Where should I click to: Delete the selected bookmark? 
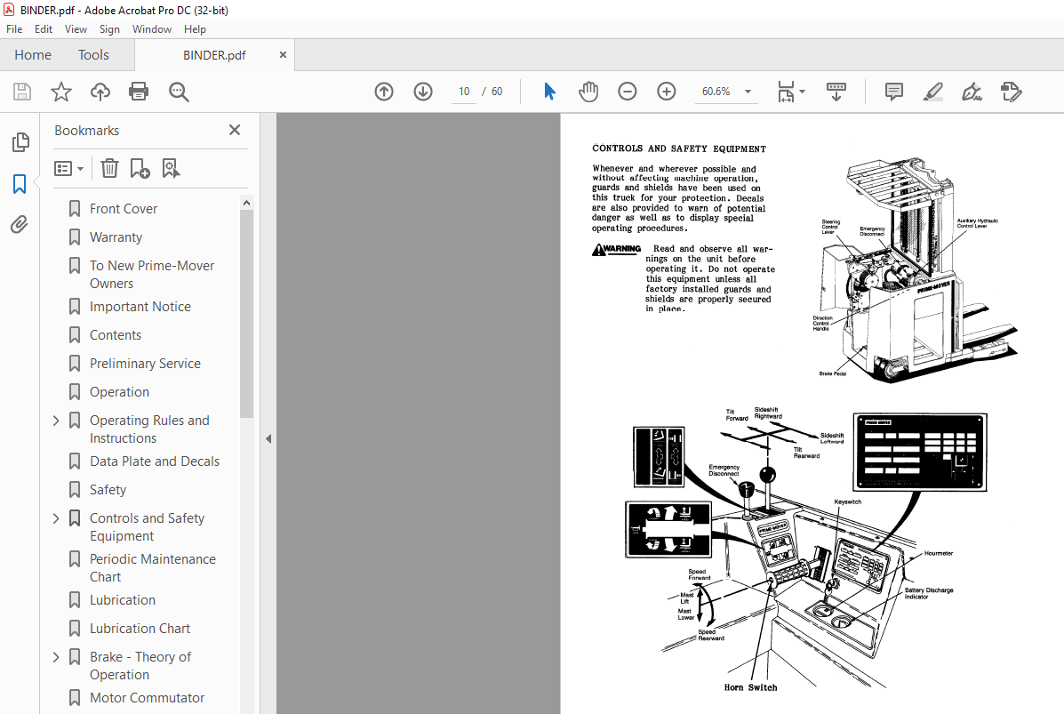tap(108, 167)
